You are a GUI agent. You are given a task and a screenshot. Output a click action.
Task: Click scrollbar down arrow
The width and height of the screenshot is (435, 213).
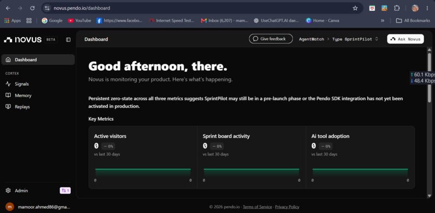pyautogui.click(x=430, y=196)
